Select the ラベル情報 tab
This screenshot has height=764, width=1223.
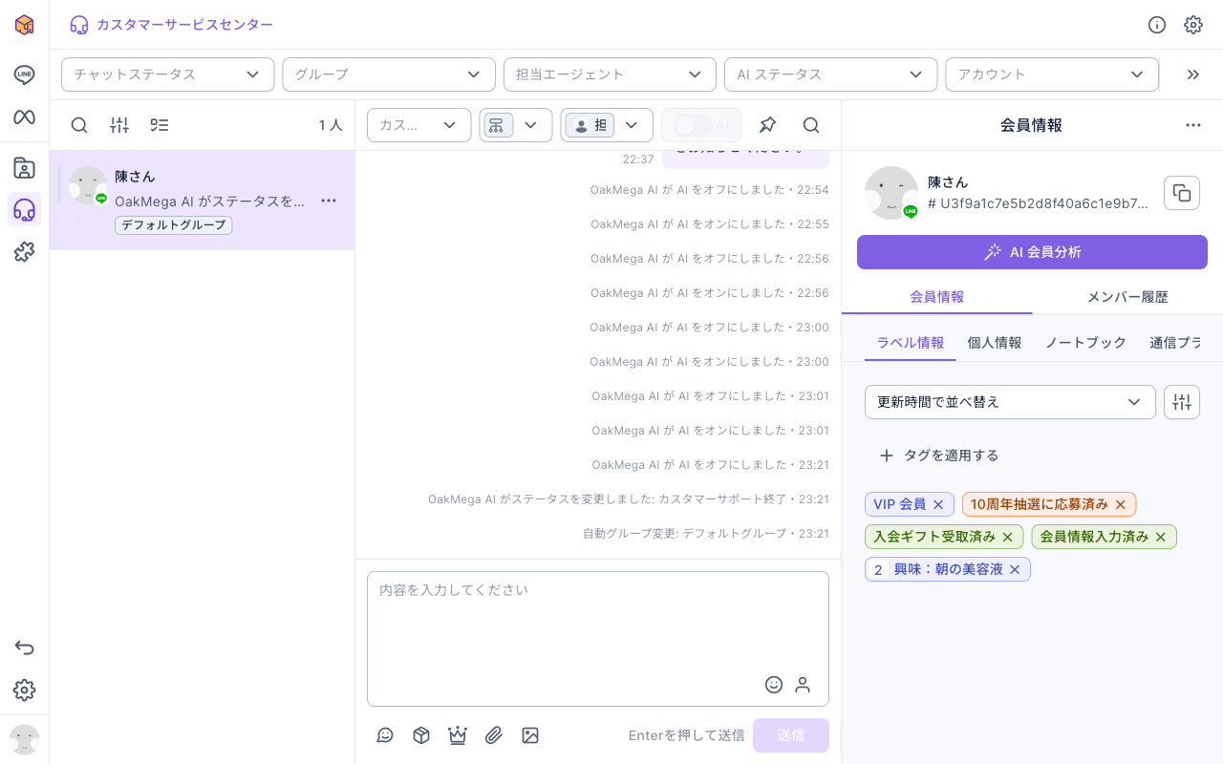click(x=911, y=343)
